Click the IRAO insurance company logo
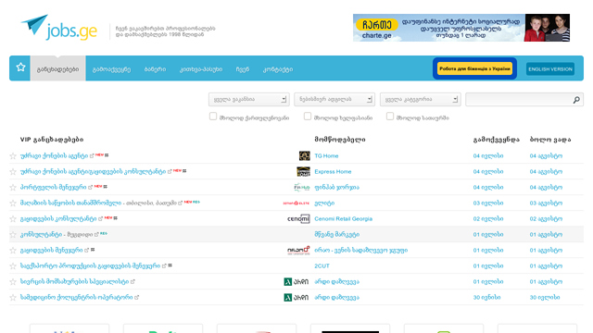593x333 pixels. coord(298,250)
